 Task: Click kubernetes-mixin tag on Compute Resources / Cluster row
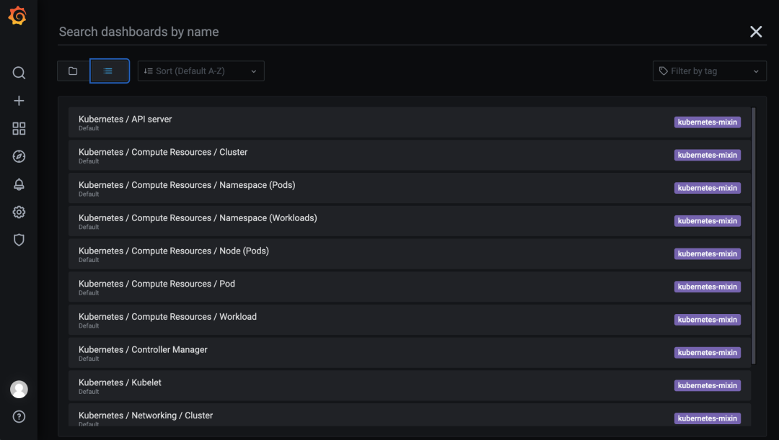point(708,156)
